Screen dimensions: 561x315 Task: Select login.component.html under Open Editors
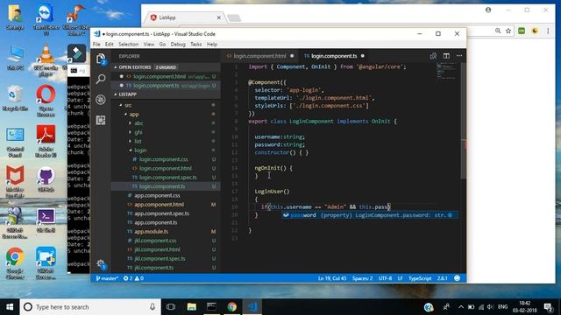(166, 76)
